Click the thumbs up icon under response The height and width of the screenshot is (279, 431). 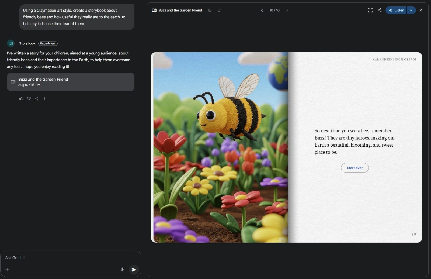21,99
